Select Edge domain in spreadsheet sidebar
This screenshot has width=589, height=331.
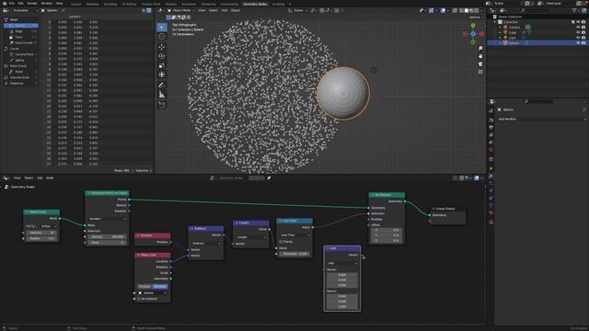tap(18, 31)
